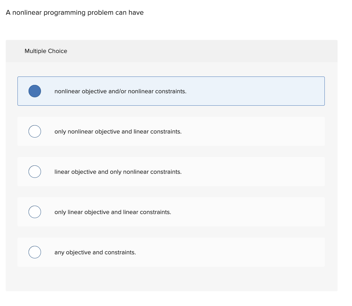Click the text 'only linear objective and linear constraints.'
This screenshot has height=306, width=352.
tap(113, 212)
